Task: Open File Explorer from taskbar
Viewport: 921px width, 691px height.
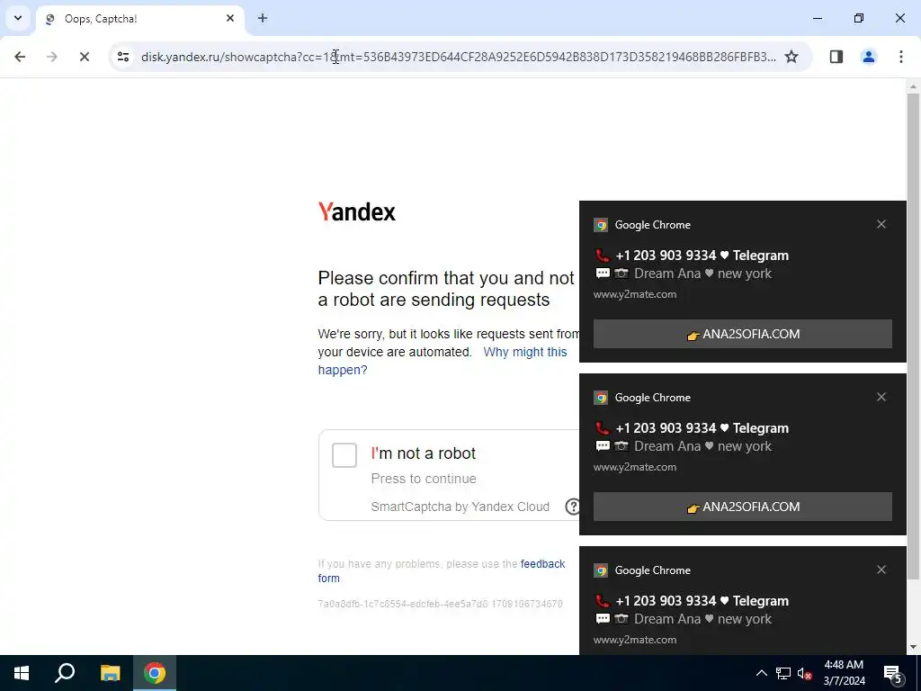Action: point(110,673)
